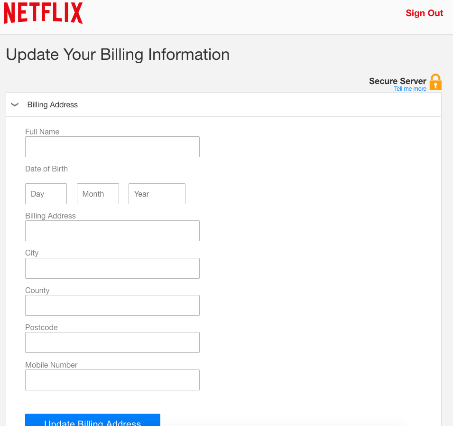Click the Full Name label
Screen dimensions: 453x426
pos(42,132)
